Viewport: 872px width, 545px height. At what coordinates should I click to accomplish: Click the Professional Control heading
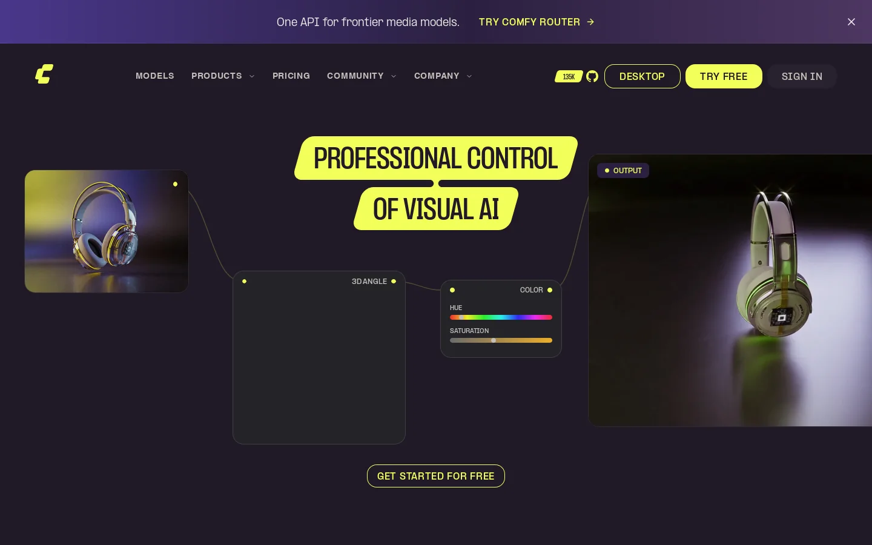pos(436,158)
